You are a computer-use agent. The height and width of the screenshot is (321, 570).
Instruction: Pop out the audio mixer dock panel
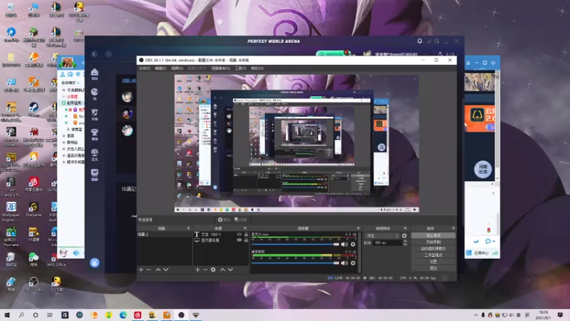pyautogui.click(x=358, y=228)
